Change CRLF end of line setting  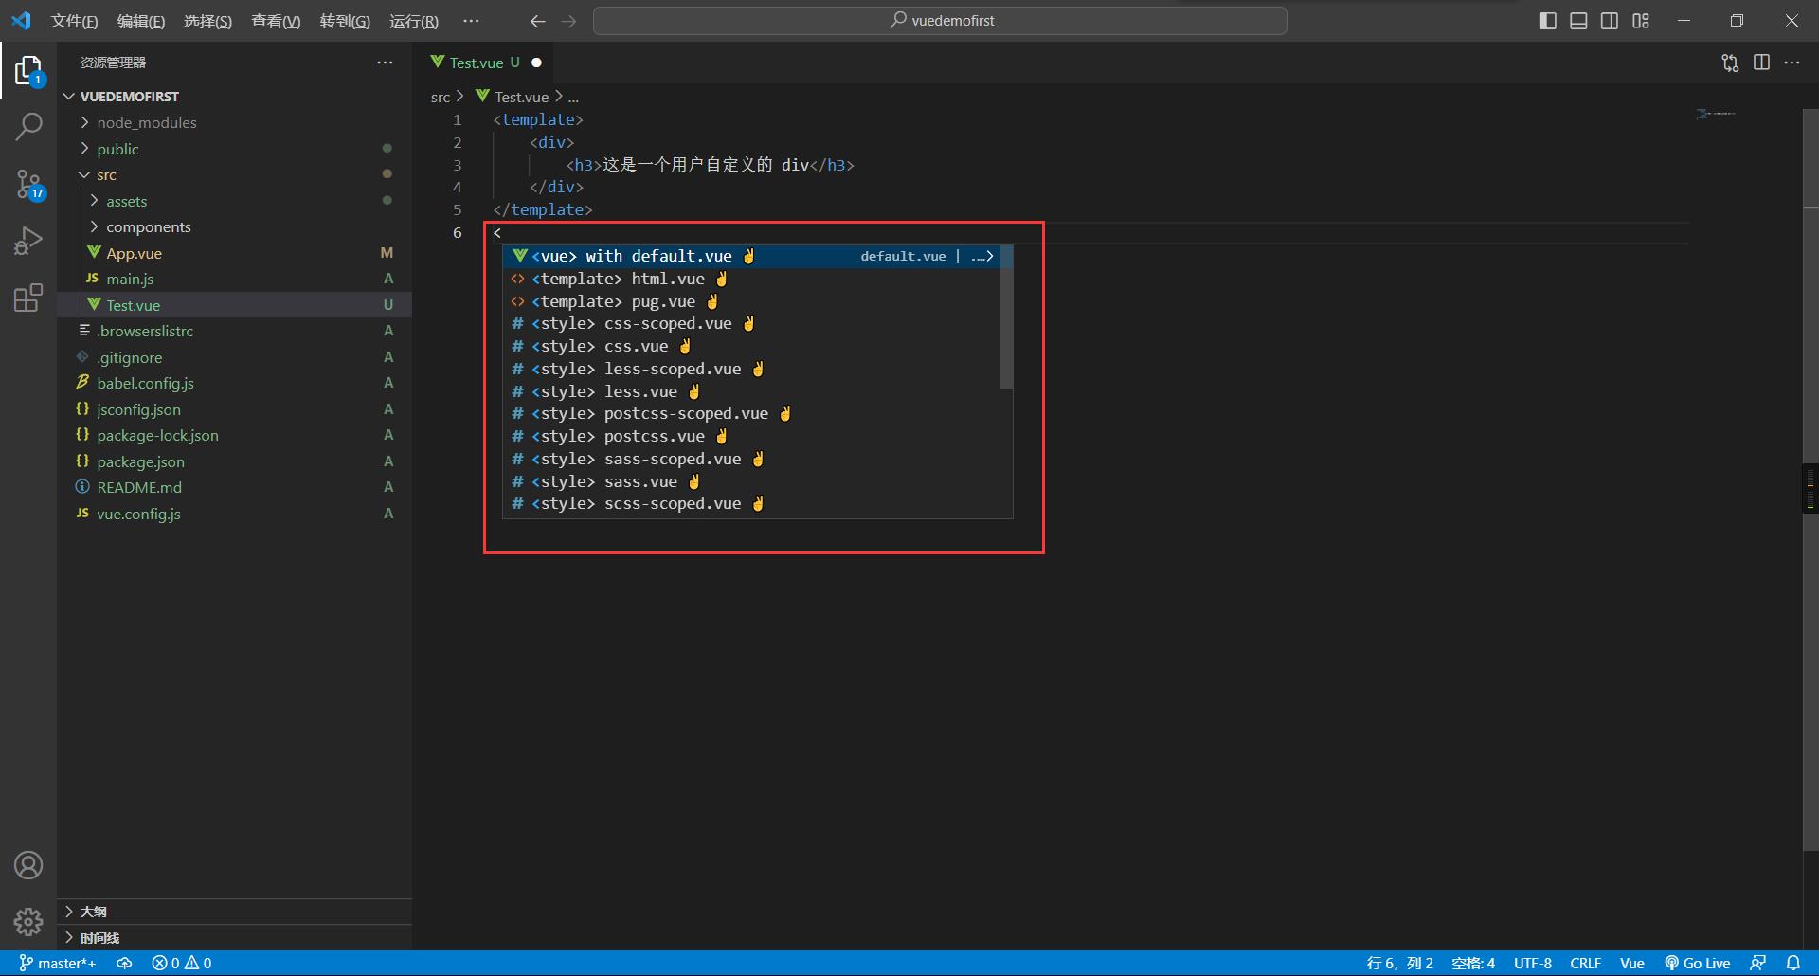click(x=1585, y=963)
